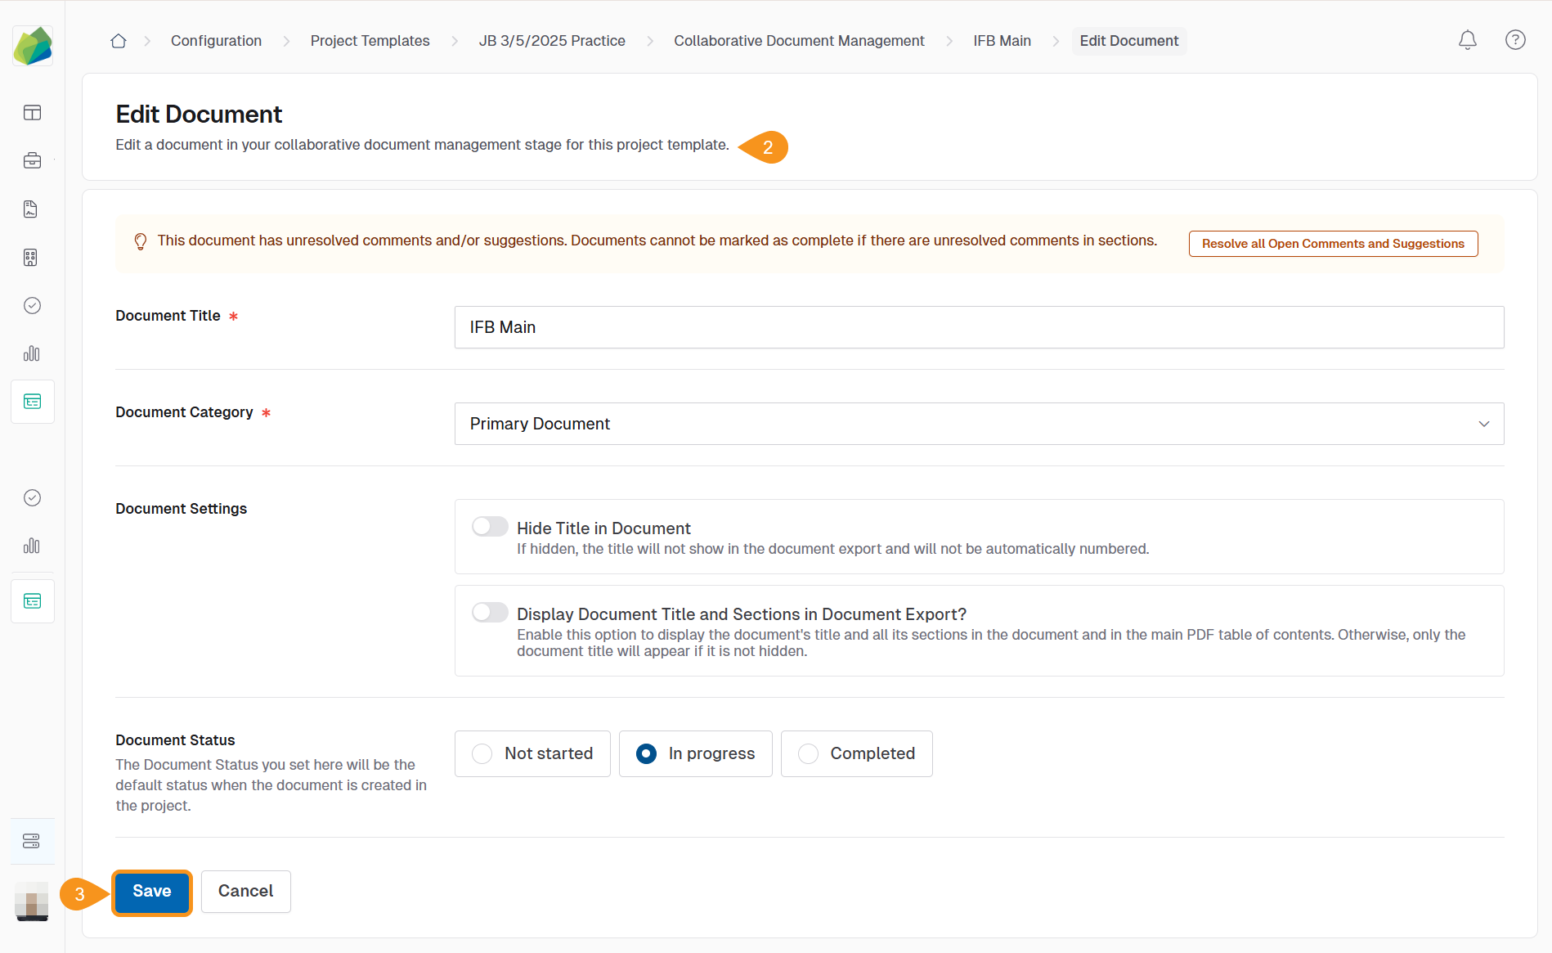Click into the Document Title field

pyautogui.click(x=979, y=327)
